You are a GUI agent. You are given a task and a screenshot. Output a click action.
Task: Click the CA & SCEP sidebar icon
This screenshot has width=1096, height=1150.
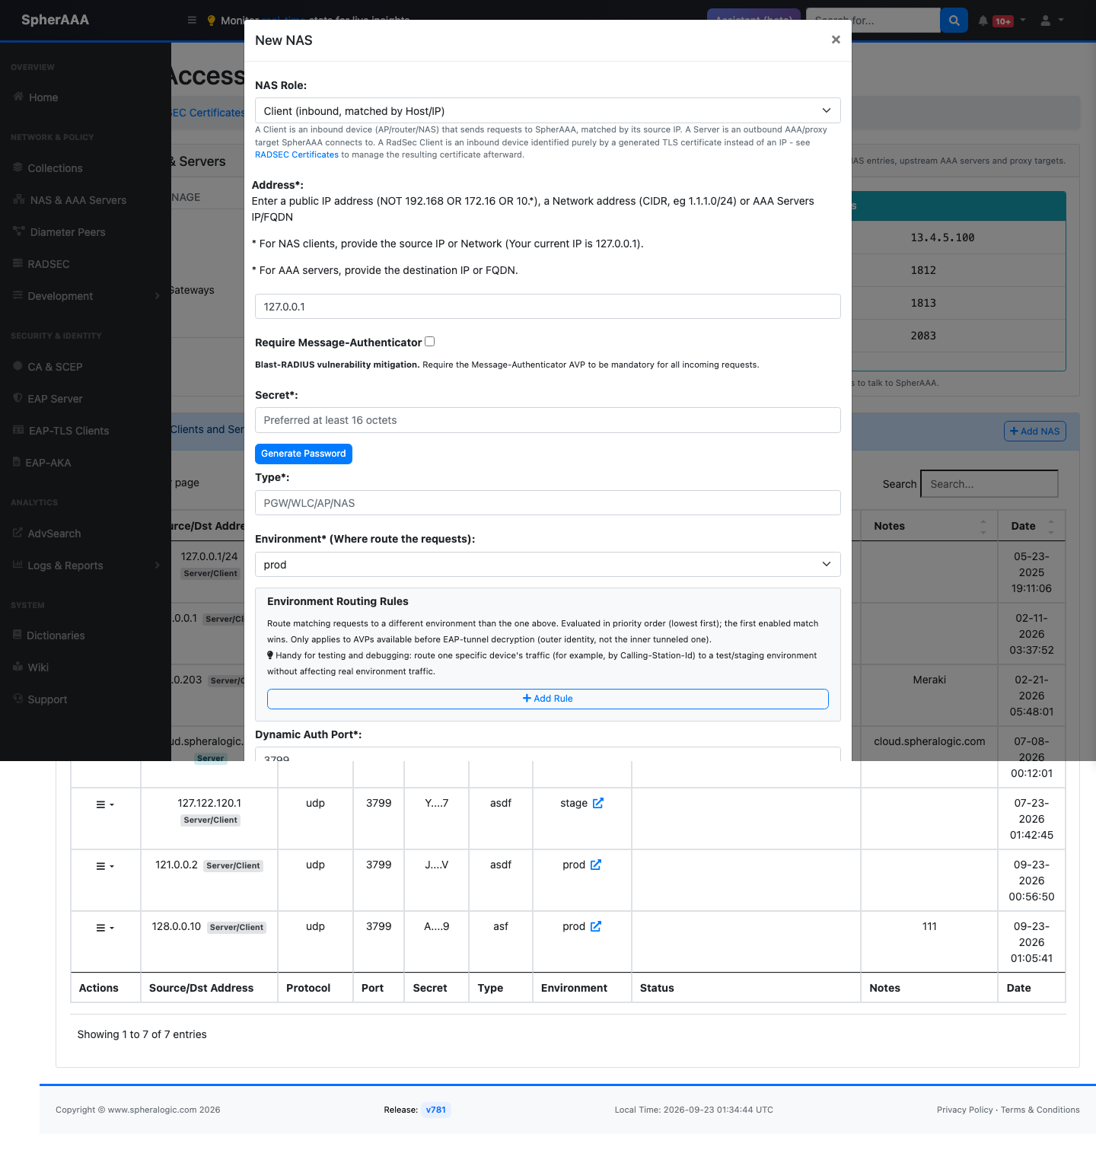point(18,366)
